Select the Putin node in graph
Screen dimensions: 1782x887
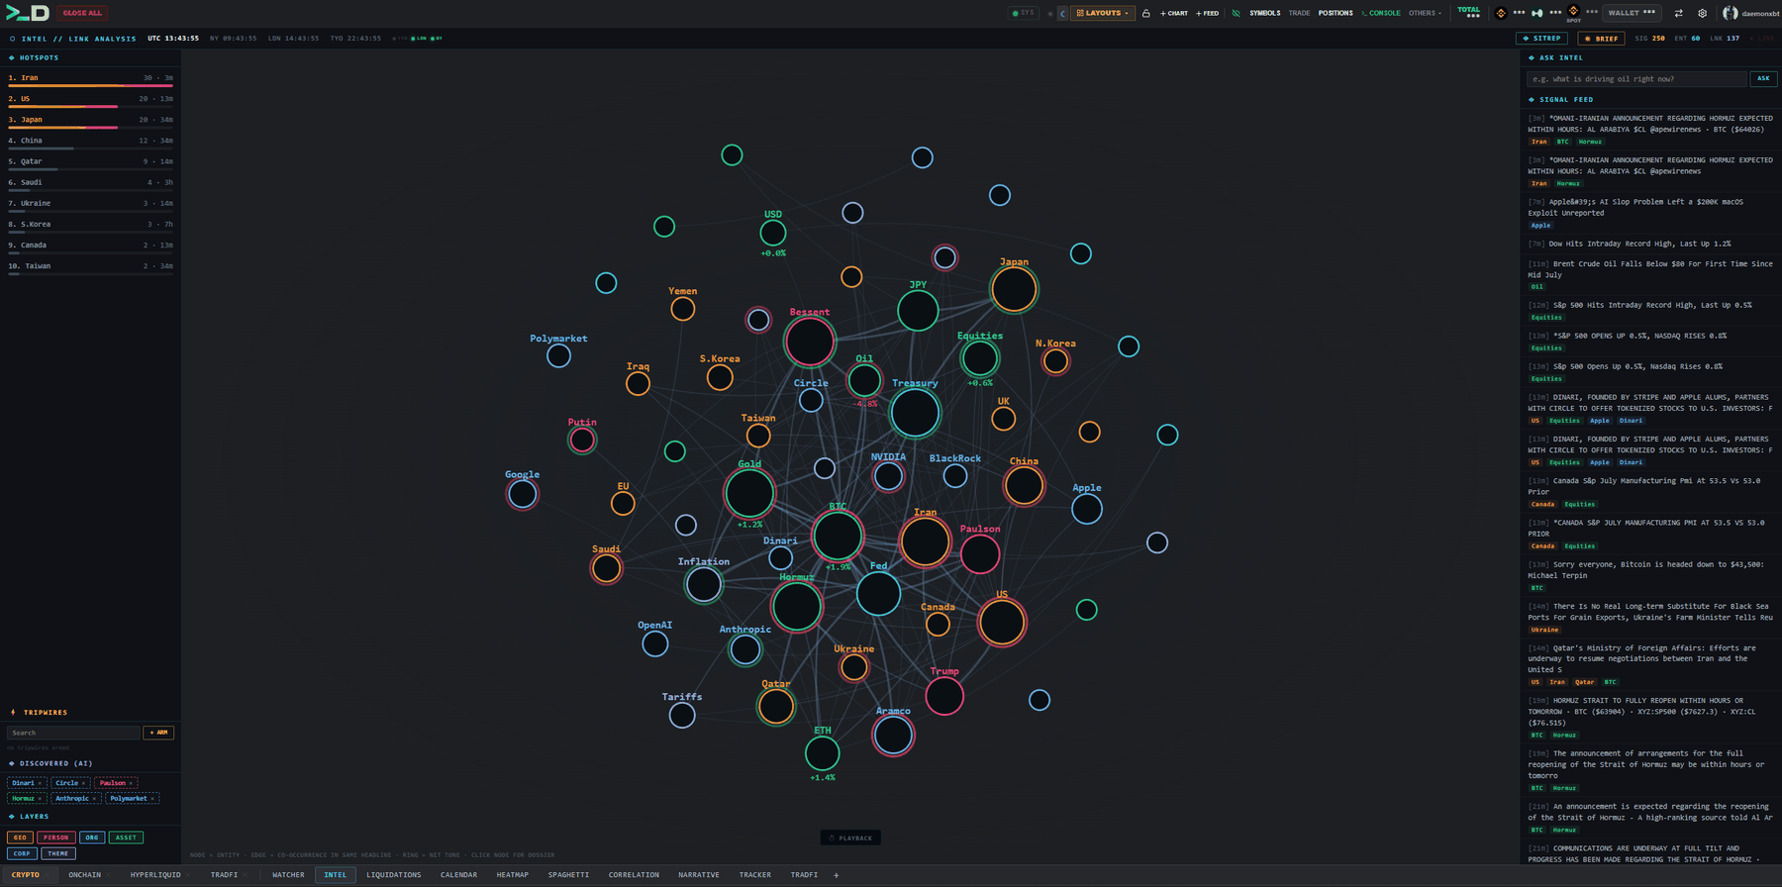pyautogui.click(x=582, y=440)
